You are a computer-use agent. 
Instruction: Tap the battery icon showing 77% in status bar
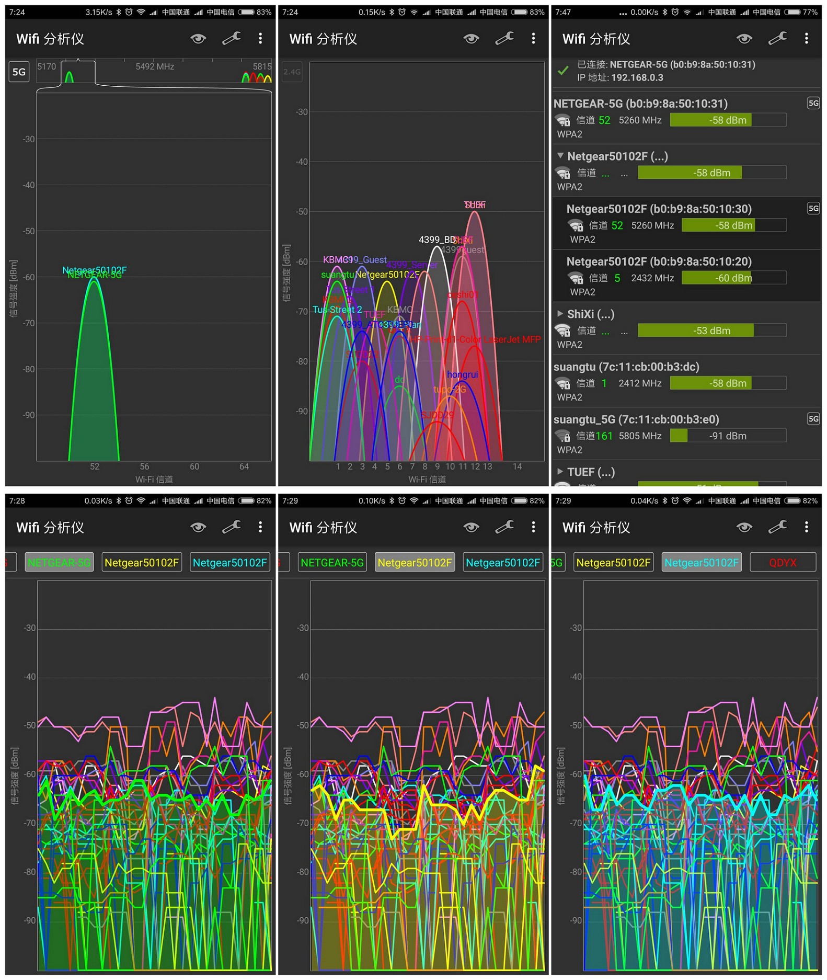coord(792,12)
